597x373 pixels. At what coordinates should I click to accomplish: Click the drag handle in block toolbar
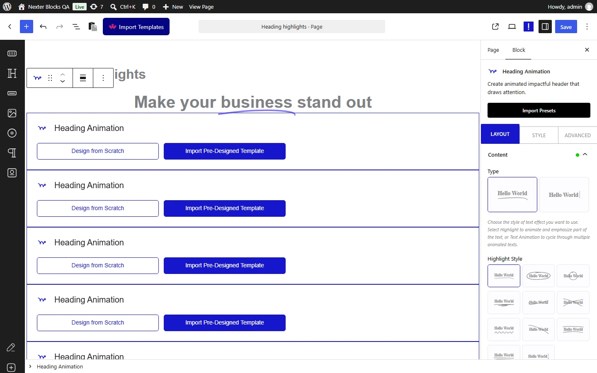(50, 78)
